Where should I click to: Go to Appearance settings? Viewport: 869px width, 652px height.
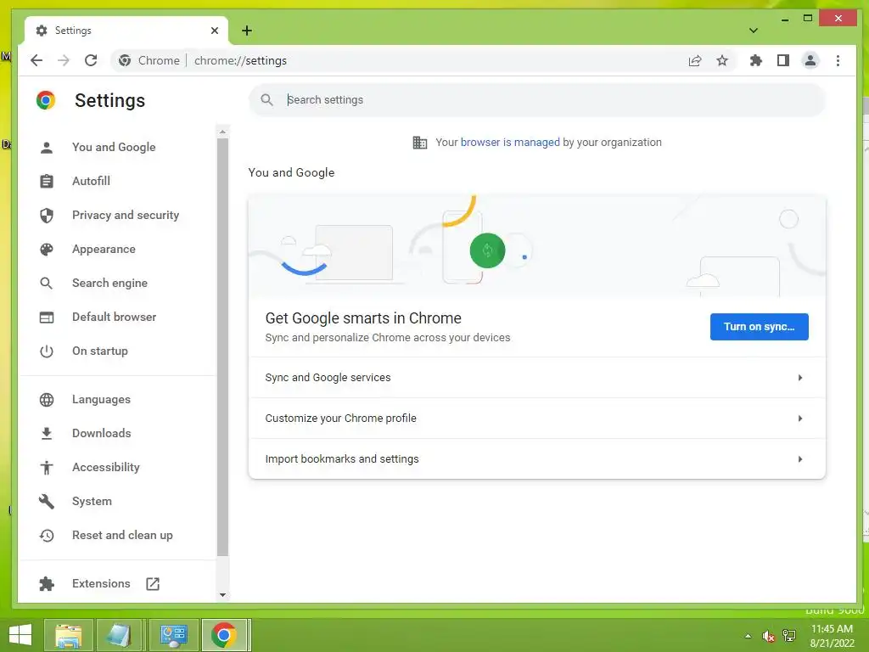(x=104, y=249)
